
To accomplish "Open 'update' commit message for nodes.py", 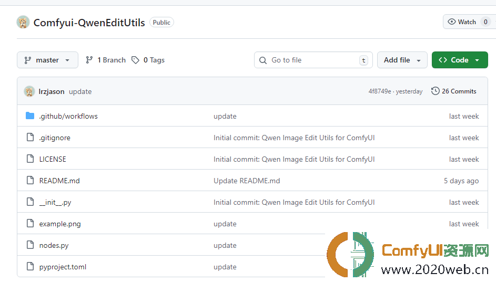I will 225,245.
